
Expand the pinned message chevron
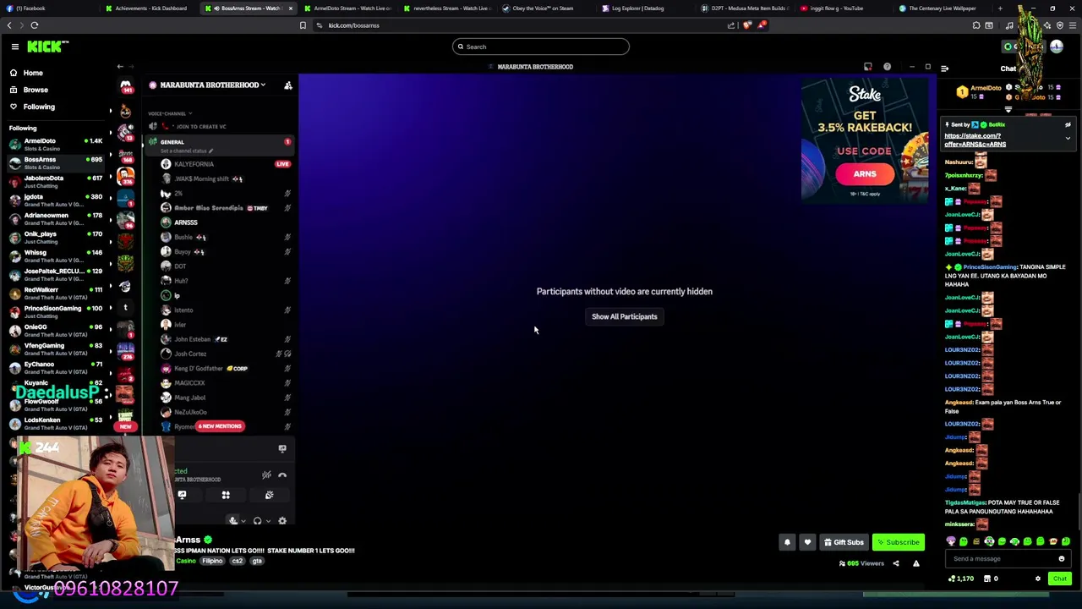coord(1068,138)
